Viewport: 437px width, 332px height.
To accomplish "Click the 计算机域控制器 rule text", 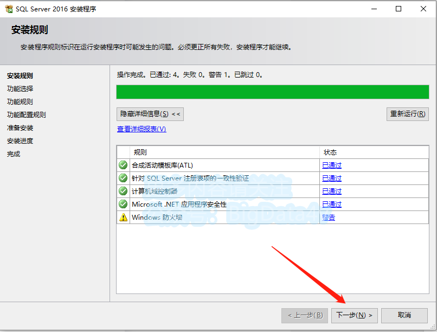I will (x=155, y=191).
